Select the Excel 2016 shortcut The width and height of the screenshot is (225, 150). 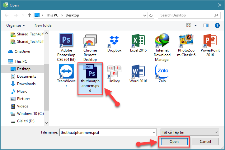(x=138, y=43)
